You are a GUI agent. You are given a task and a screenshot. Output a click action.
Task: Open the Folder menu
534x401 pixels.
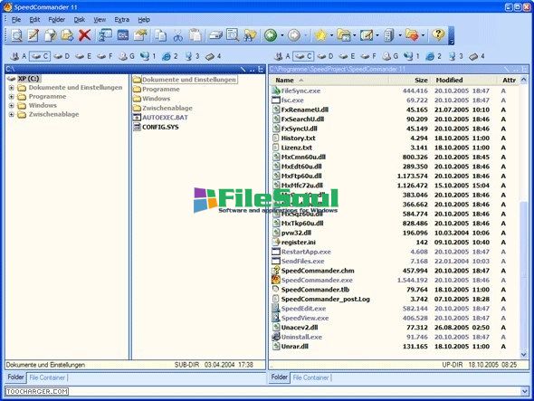[56, 20]
